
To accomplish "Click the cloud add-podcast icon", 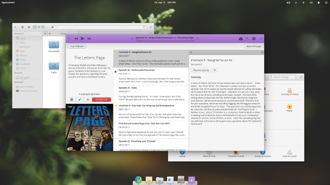I will [241, 39].
